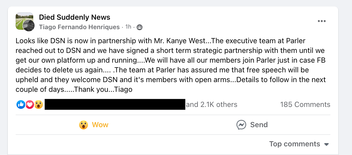This screenshot has height=155, width=352.
Task: Click the group audience privacy icon
Action: pos(139,27)
